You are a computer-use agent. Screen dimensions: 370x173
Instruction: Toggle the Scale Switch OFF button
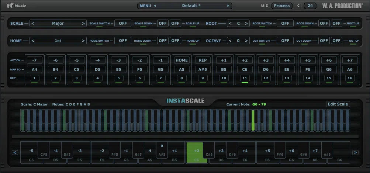pos(123,23)
